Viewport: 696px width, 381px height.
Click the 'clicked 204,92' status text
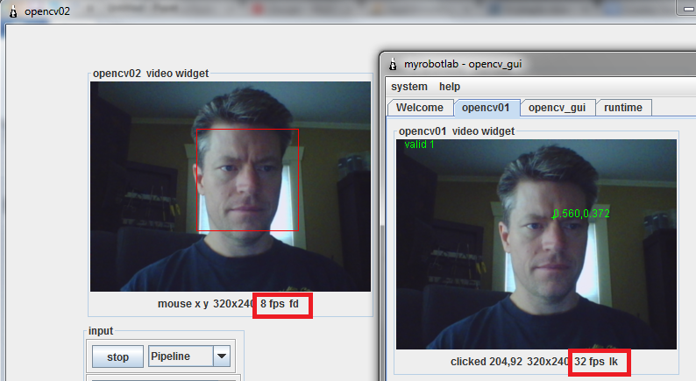tap(486, 362)
